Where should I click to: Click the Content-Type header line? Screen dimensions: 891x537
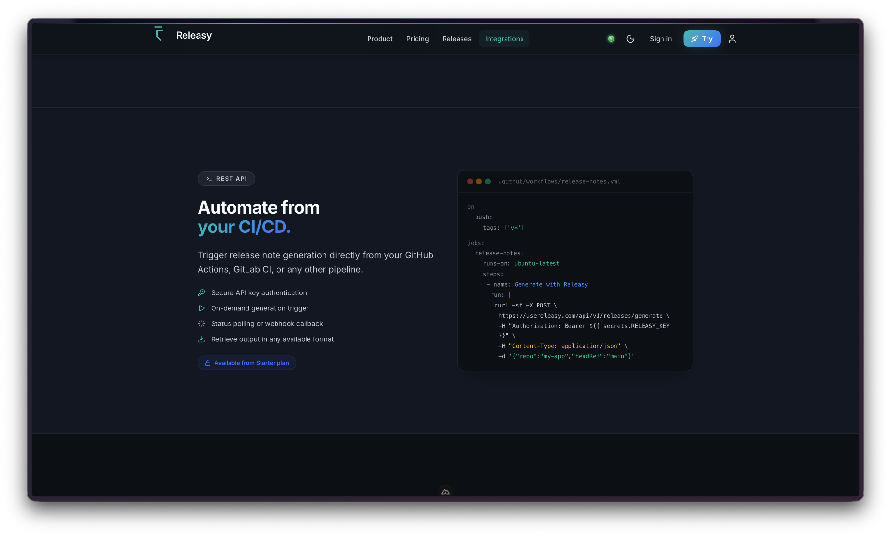tap(563, 346)
